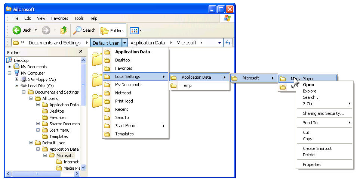Click the Microsoft breadcrumb segment
The image size is (357, 182).
tap(186, 43)
